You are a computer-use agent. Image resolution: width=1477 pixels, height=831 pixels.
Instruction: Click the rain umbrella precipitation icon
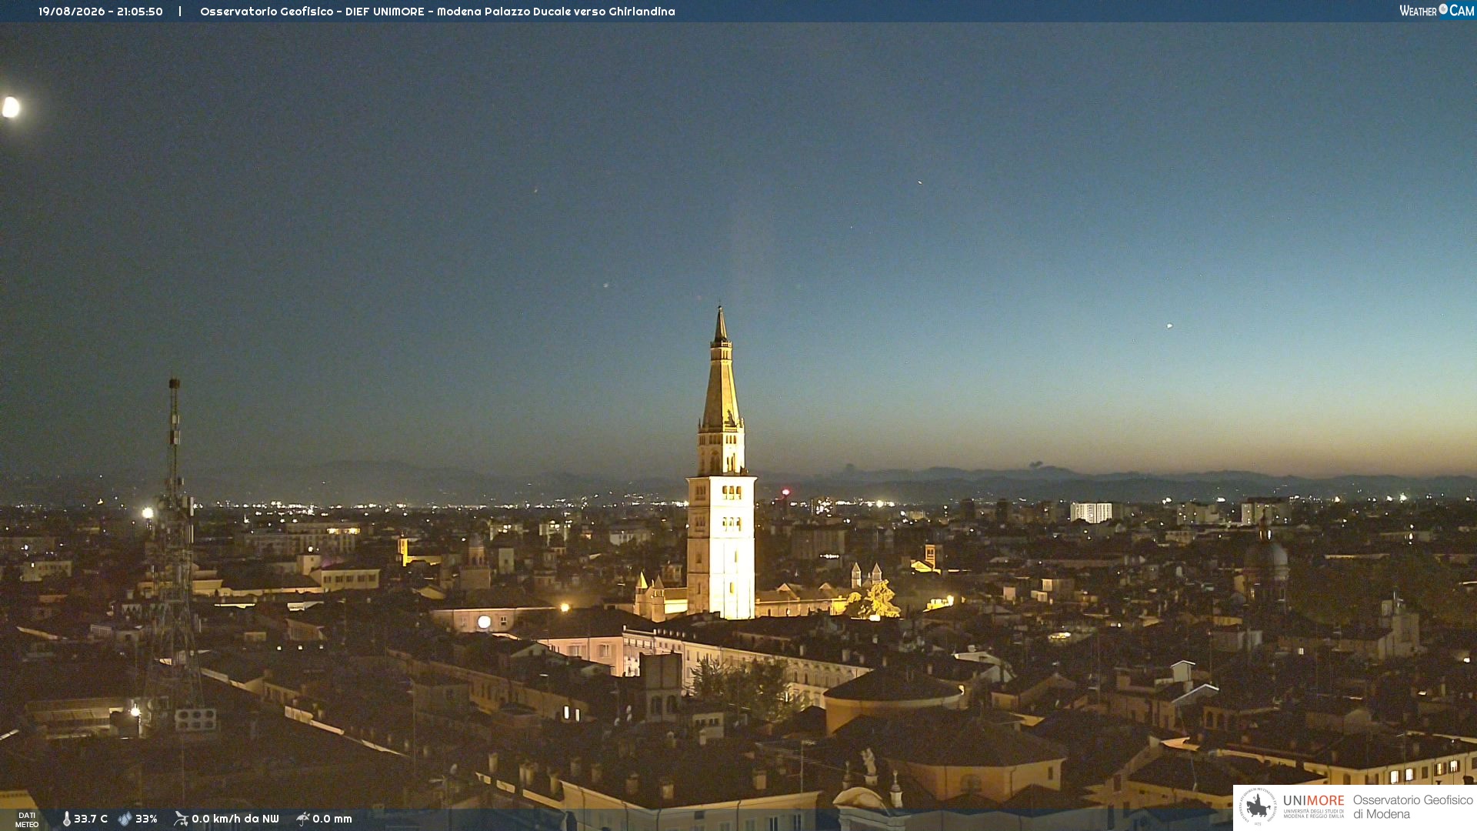click(x=303, y=819)
